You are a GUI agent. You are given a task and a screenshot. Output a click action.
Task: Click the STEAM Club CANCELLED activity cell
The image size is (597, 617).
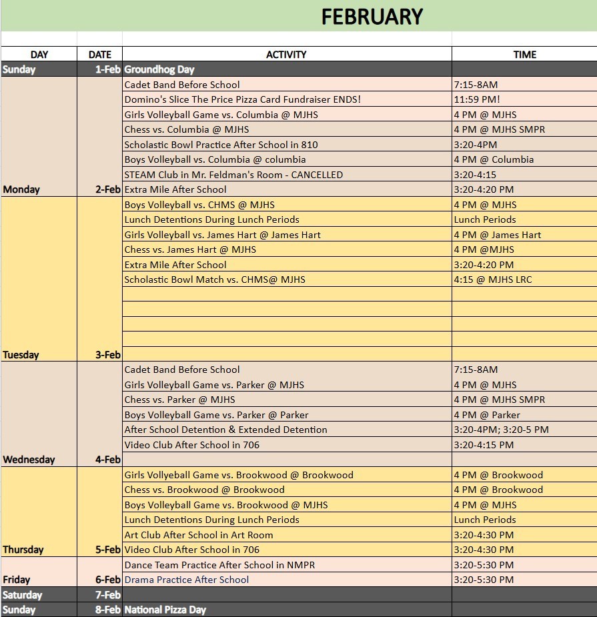pos(233,175)
